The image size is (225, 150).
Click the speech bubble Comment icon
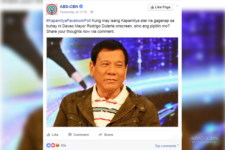coord(70,135)
